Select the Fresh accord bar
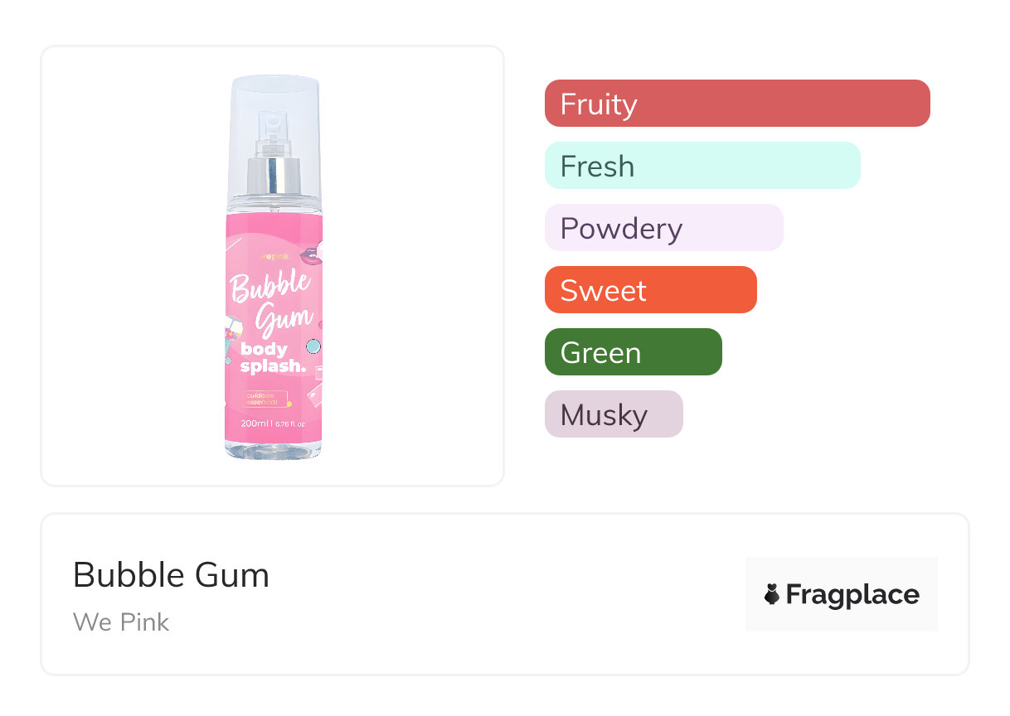 click(x=702, y=166)
